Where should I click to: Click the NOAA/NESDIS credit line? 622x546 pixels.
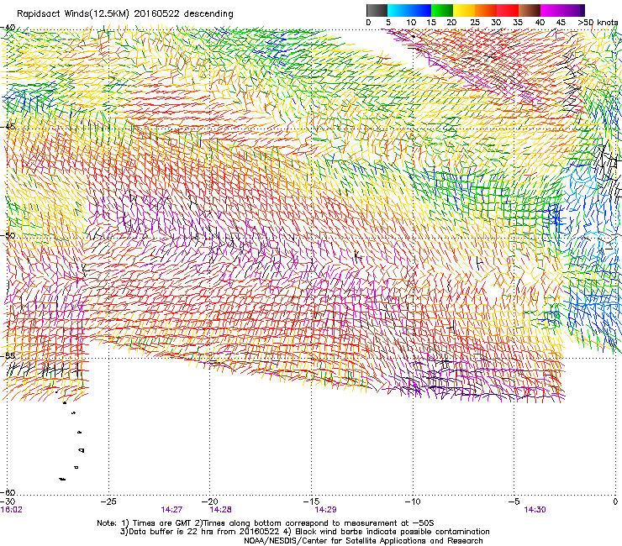tap(363, 541)
